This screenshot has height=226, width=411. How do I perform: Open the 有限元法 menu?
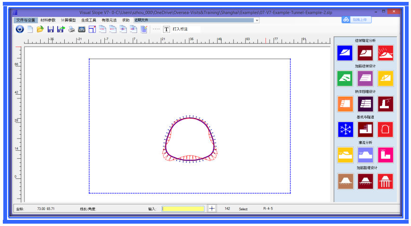(x=109, y=20)
